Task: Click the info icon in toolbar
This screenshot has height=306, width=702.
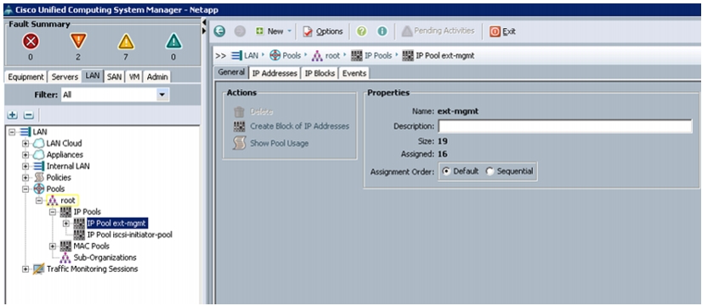Action: (x=382, y=31)
